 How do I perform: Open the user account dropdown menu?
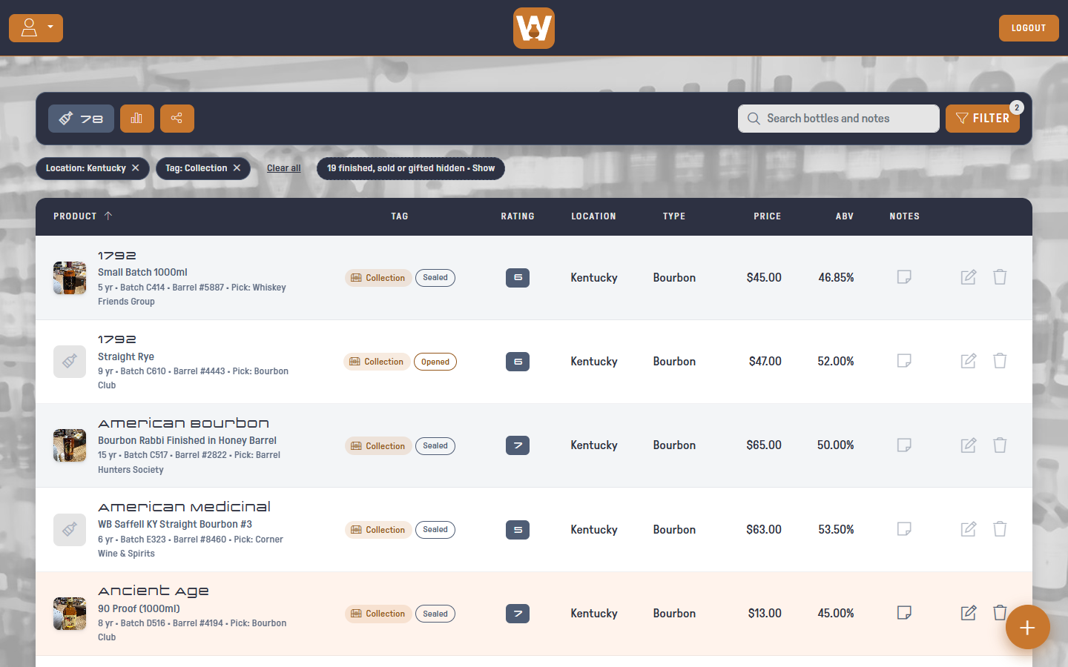pos(36,28)
